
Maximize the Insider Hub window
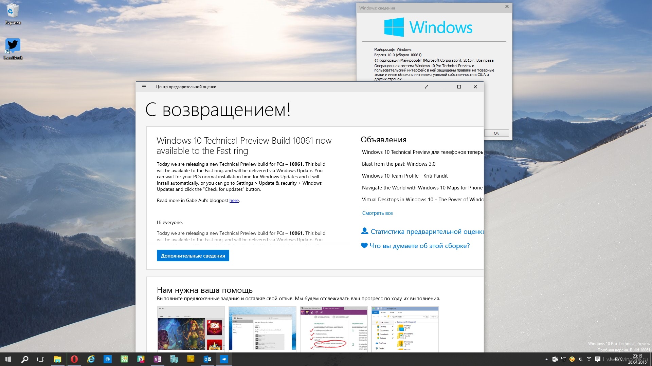click(x=459, y=87)
